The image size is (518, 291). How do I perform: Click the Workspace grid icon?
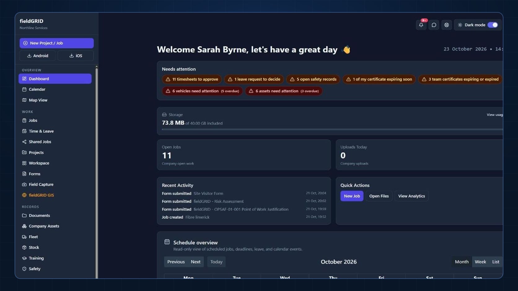[24, 163]
